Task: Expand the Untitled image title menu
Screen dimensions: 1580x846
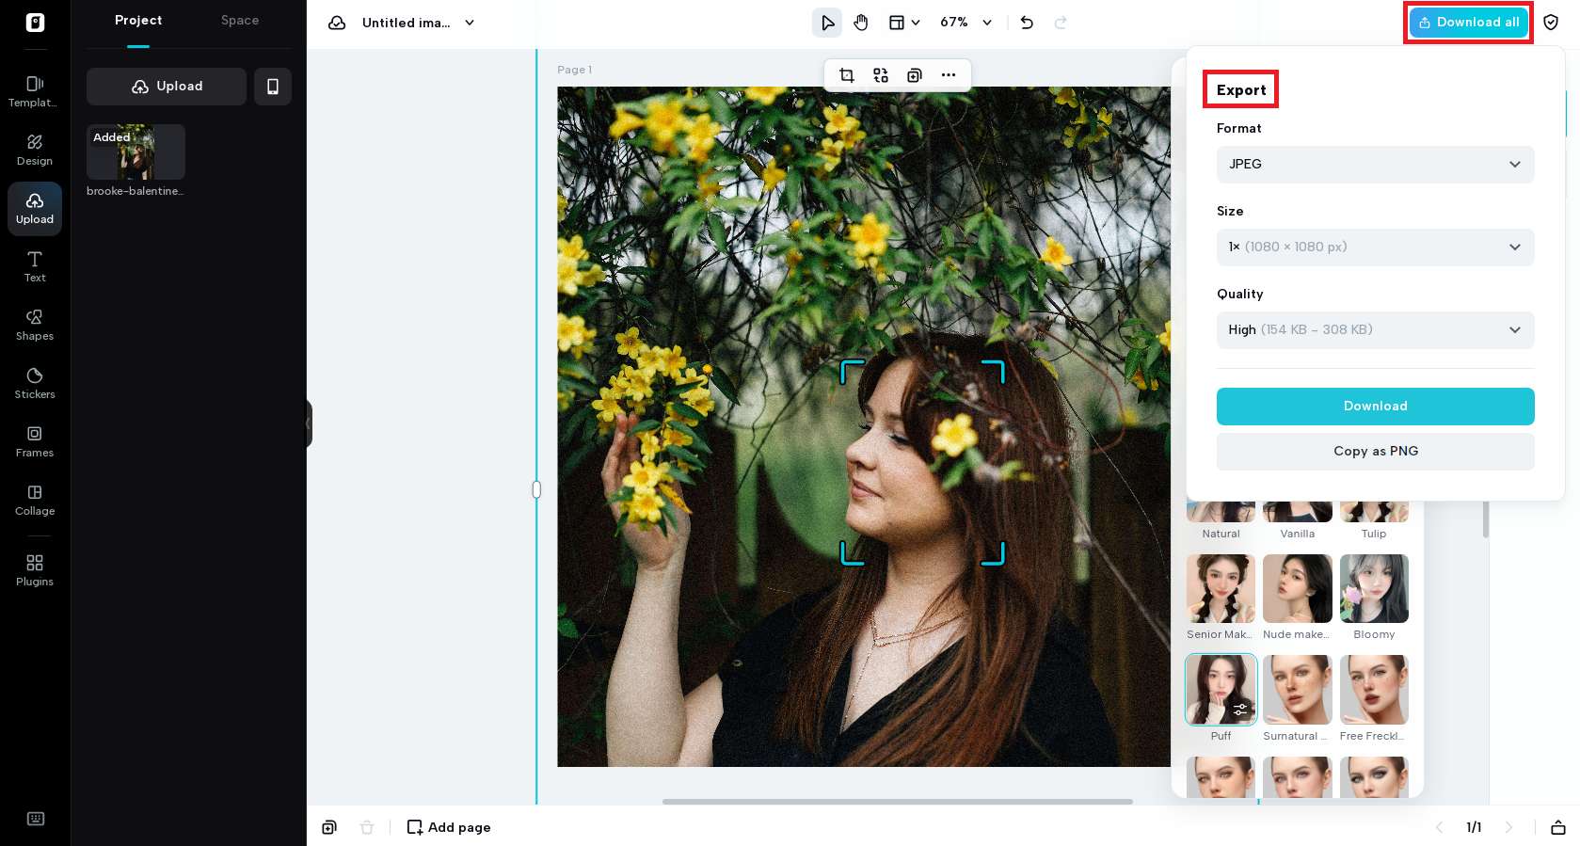Action: point(470,23)
